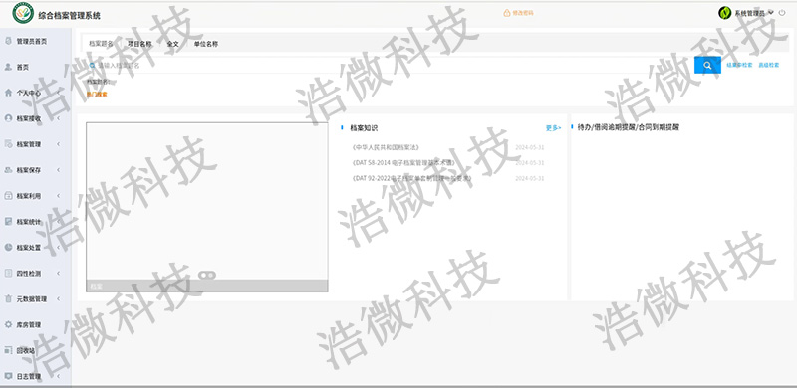797x388 pixels.
Task: Click the 2024-05-31 date beside 档案法
Action: point(530,147)
